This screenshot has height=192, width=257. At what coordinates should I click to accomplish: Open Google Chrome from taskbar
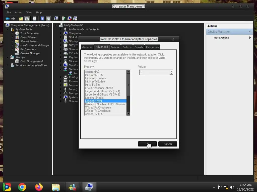click(22, 187)
